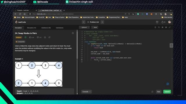Click the description scrollbar down arrow

pos(77,94)
